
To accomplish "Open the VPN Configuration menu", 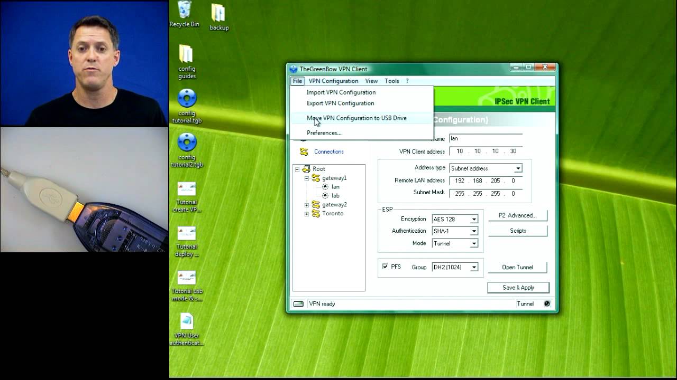I will click(x=333, y=81).
